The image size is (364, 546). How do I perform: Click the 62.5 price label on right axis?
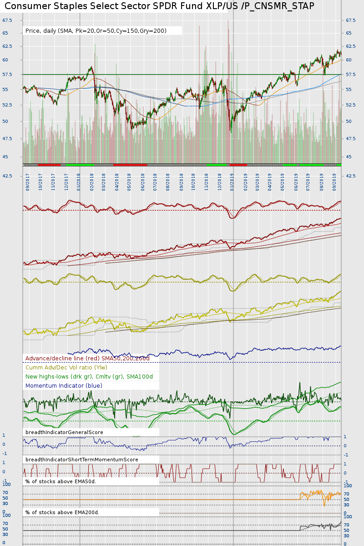coord(351,46)
